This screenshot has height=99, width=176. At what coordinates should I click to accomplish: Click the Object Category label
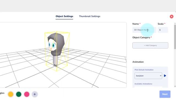[141, 37]
